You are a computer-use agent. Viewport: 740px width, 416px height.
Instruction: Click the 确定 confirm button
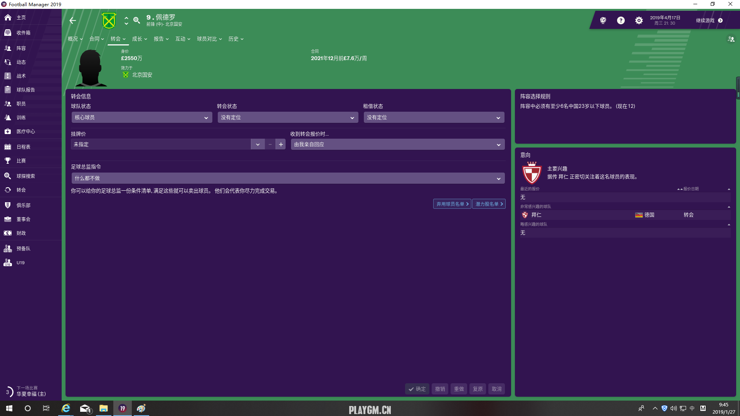[x=417, y=389]
